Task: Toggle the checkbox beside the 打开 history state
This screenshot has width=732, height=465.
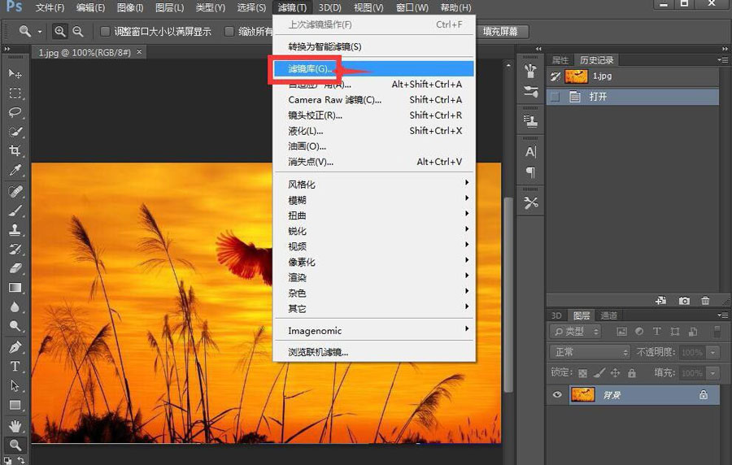Action: coord(556,96)
